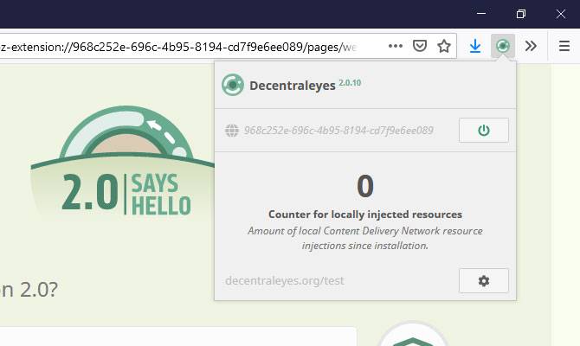The width and height of the screenshot is (580, 346).
Task: Save page to Pocket icon
Action: pos(420,46)
